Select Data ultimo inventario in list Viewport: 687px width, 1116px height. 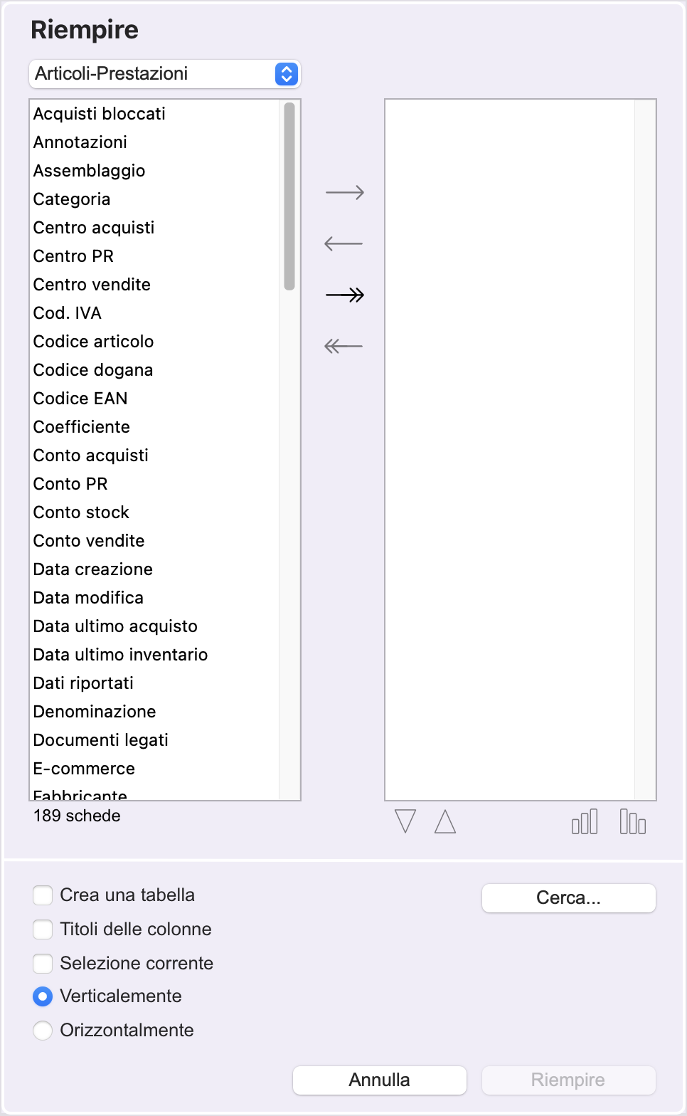point(120,655)
